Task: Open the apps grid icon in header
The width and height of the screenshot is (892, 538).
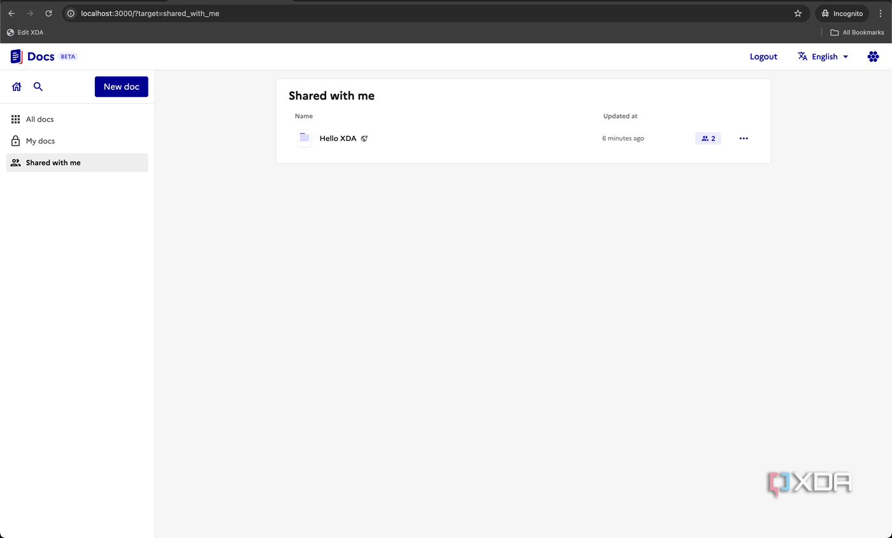Action: [x=873, y=57]
